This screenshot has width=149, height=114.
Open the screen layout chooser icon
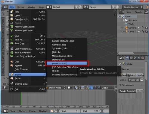[49, 7]
